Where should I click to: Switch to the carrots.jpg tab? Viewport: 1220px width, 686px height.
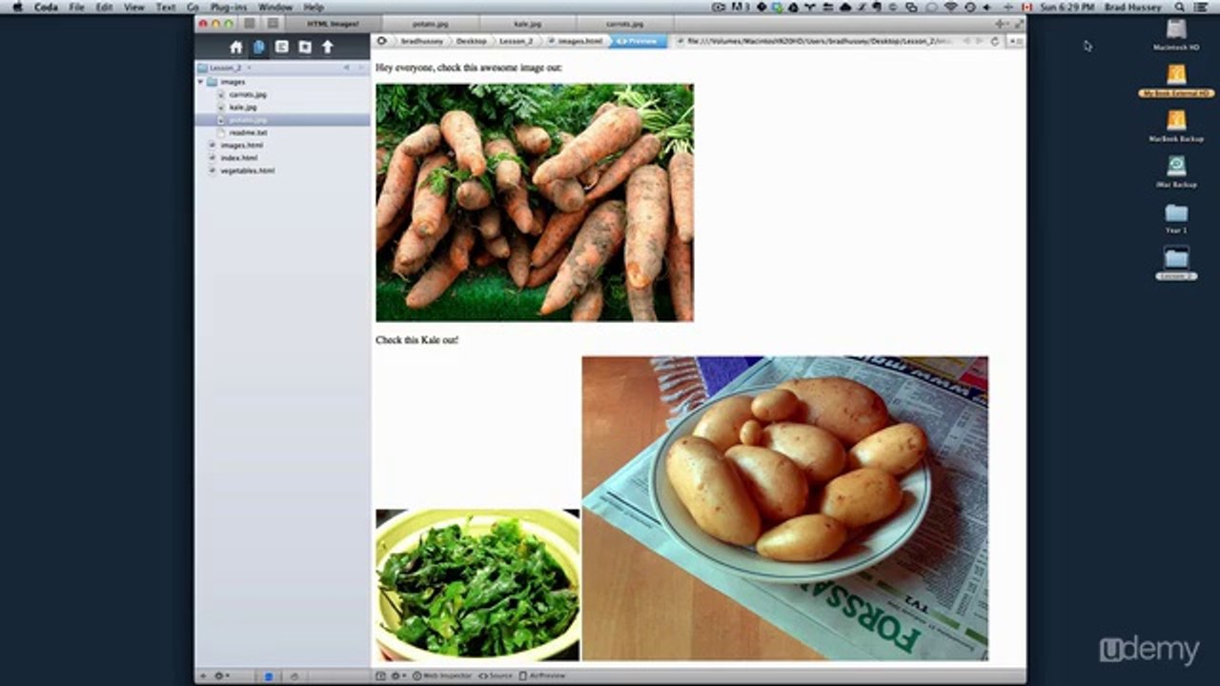pyautogui.click(x=623, y=23)
